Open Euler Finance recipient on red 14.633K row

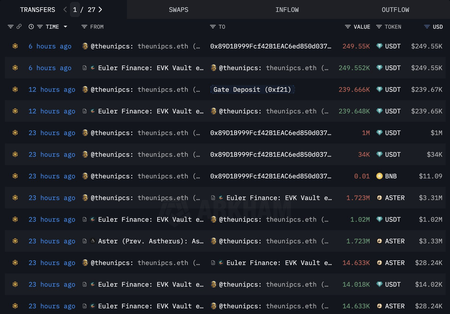pyautogui.click(x=279, y=263)
